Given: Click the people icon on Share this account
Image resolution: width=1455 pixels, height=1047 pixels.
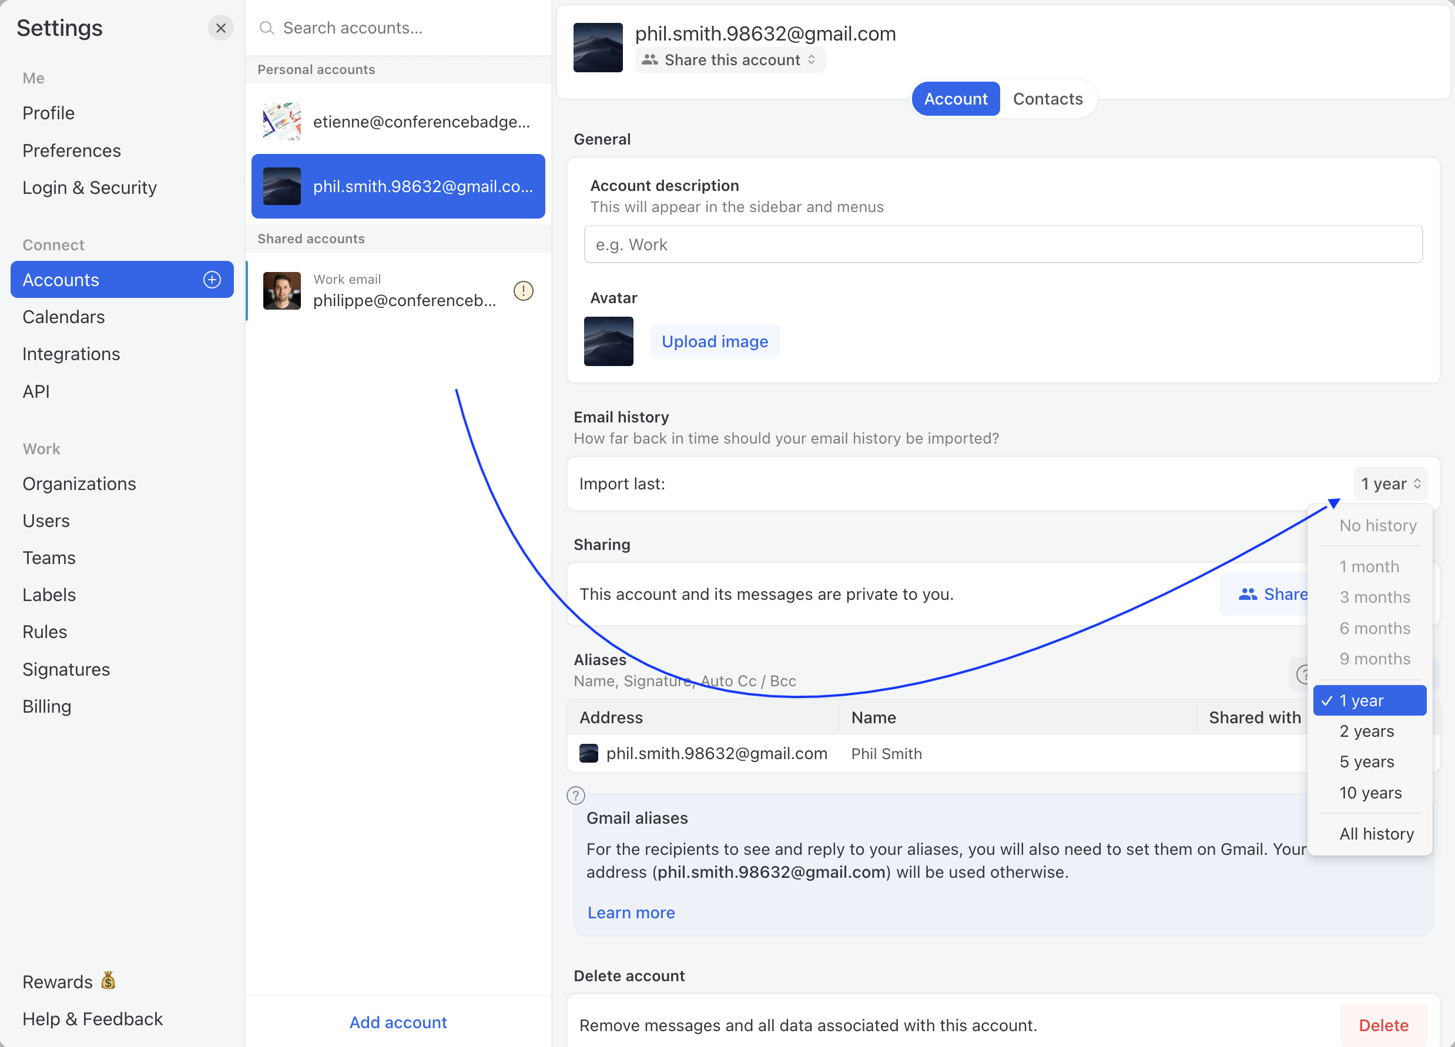Looking at the screenshot, I should 651,60.
